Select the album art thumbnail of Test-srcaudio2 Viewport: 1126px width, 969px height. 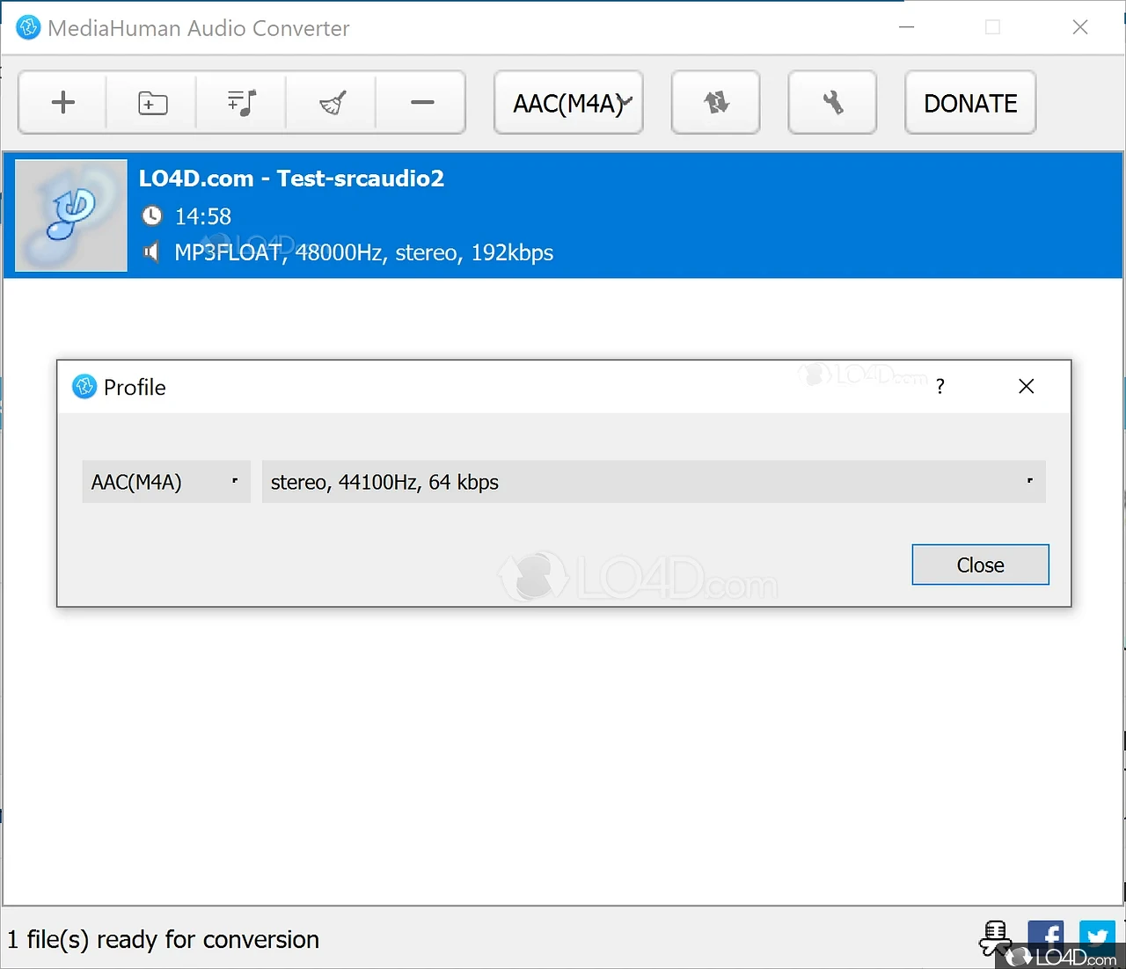(x=71, y=215)
